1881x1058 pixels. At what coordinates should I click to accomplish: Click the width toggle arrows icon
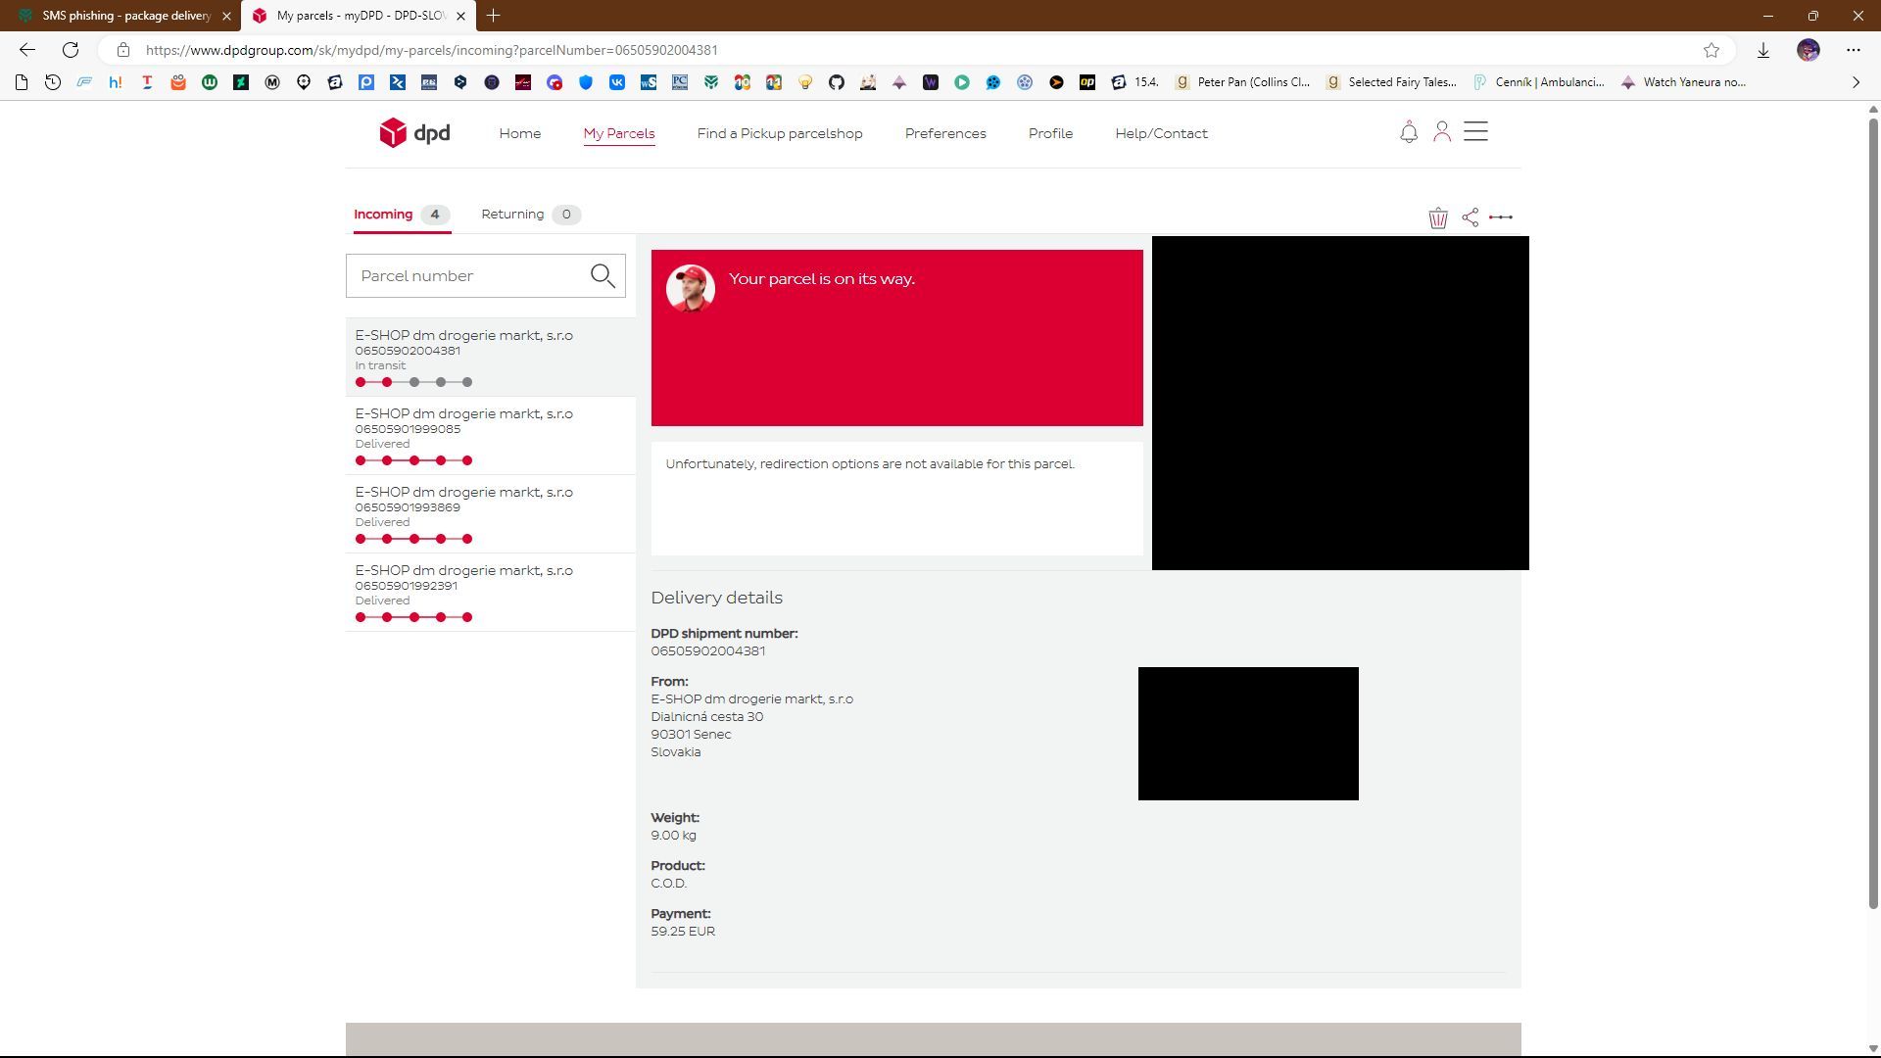pos(1500,217)
